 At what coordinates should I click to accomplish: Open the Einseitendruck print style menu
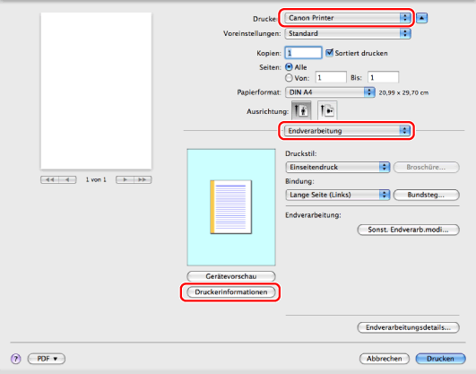click(x=338, y=167)
